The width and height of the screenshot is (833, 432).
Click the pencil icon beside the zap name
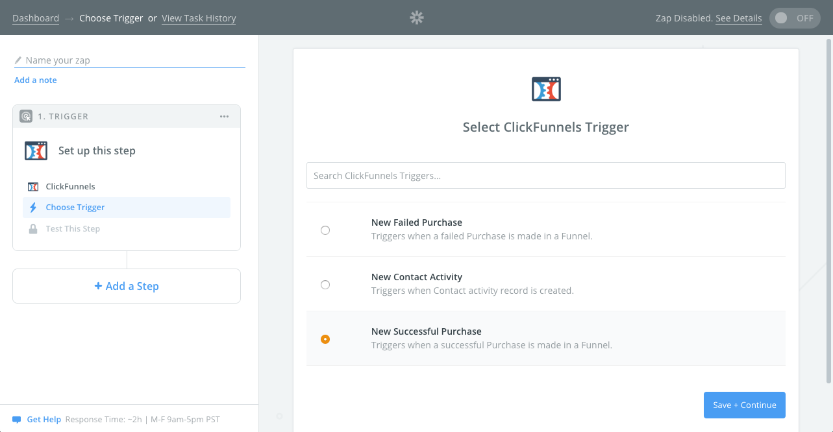[18, 60]
